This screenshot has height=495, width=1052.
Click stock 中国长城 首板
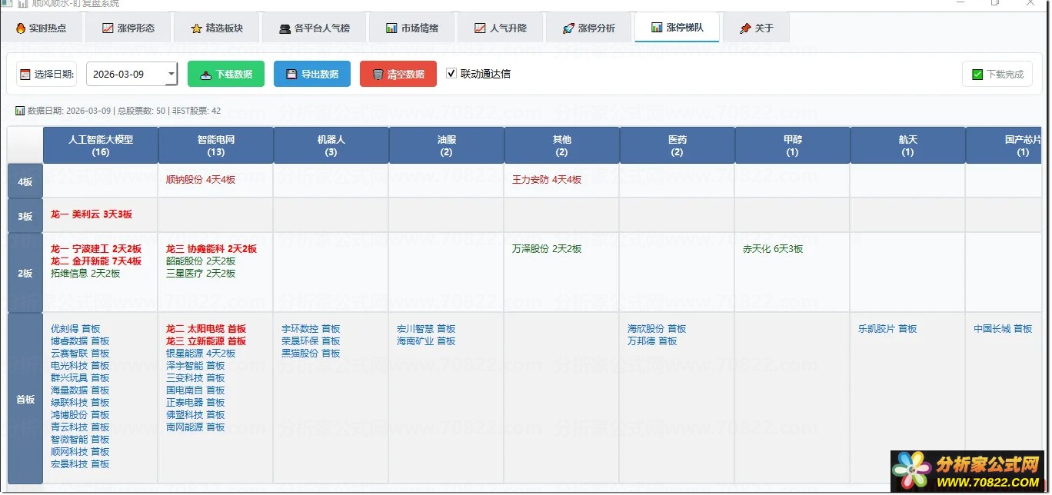coord(1003,329)
